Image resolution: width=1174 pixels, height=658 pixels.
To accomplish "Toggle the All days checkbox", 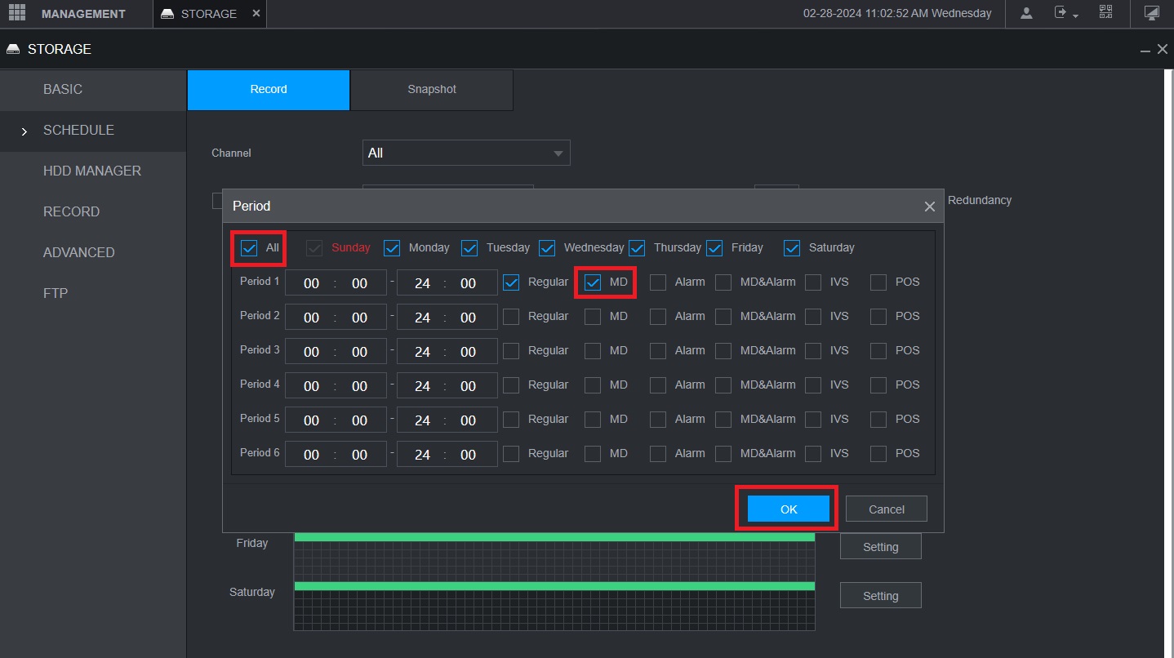I will click(249, 247).
